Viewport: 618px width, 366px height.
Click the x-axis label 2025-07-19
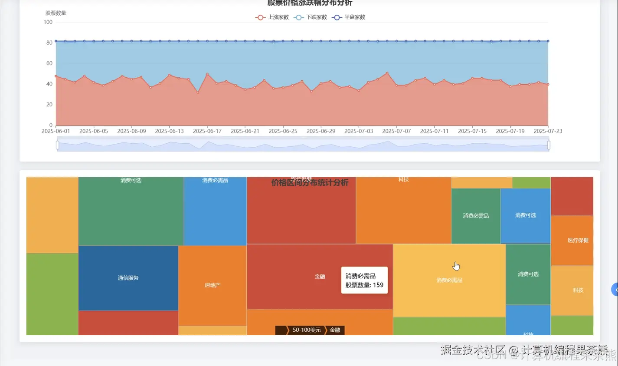click(x=510, y=131)
